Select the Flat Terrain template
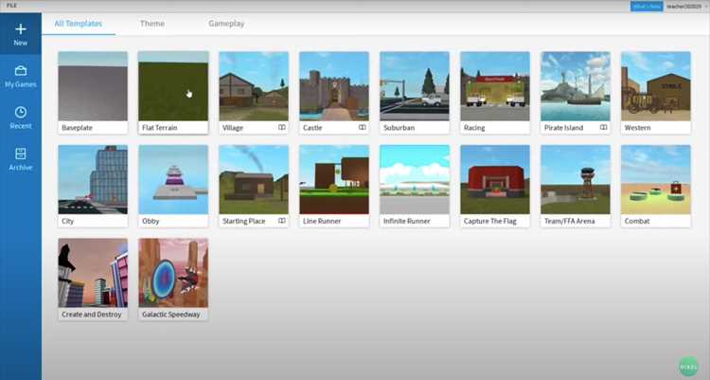This screenshot has width=710, height=380. (173, 86)
